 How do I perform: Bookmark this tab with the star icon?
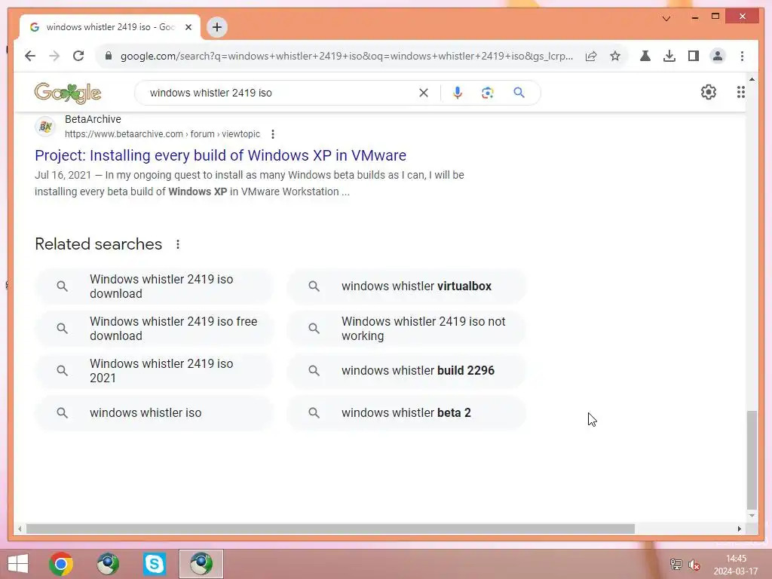[615, 56]
